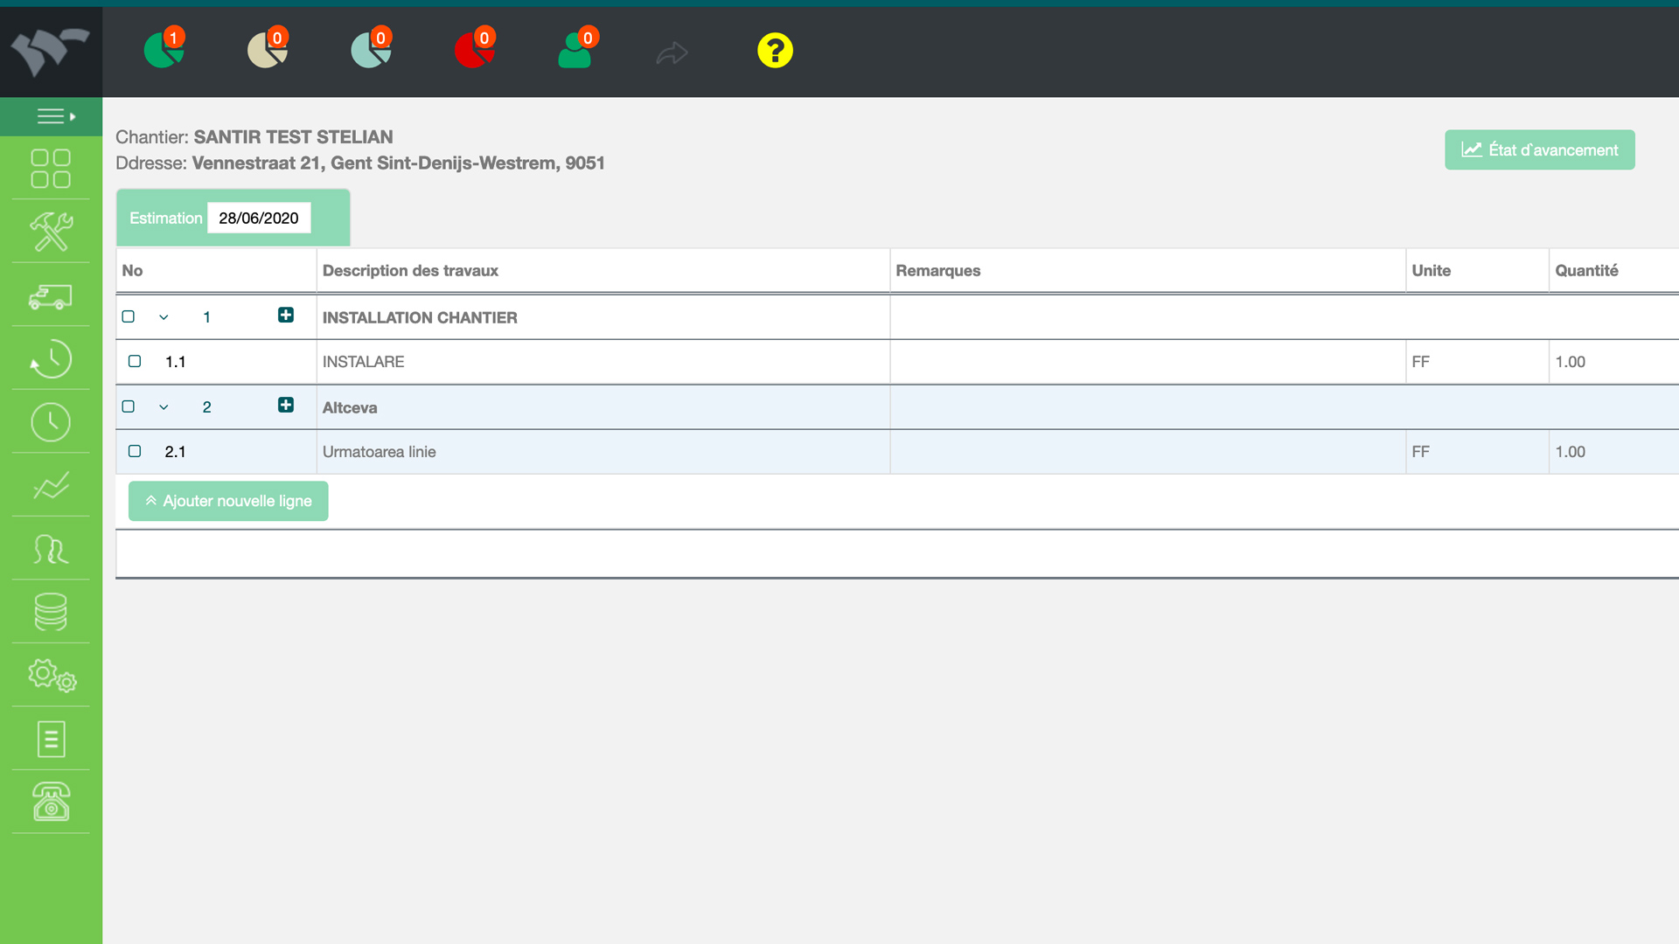Click the green user icon in top bar

click(575, 51)
